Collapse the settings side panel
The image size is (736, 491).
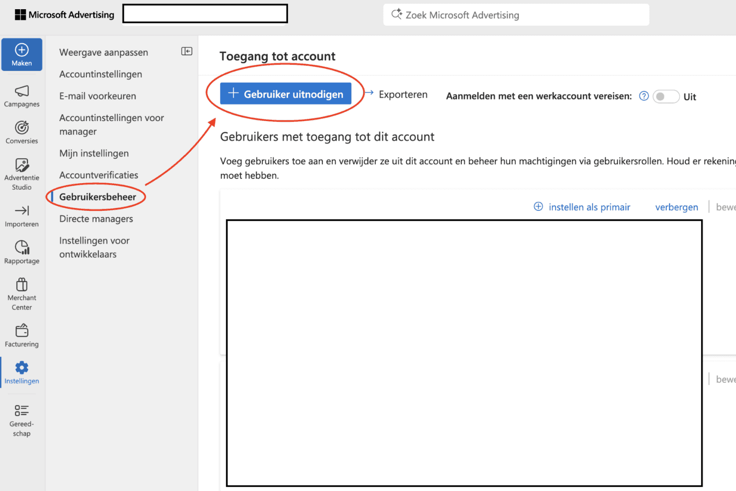click(x=187, y=51)
